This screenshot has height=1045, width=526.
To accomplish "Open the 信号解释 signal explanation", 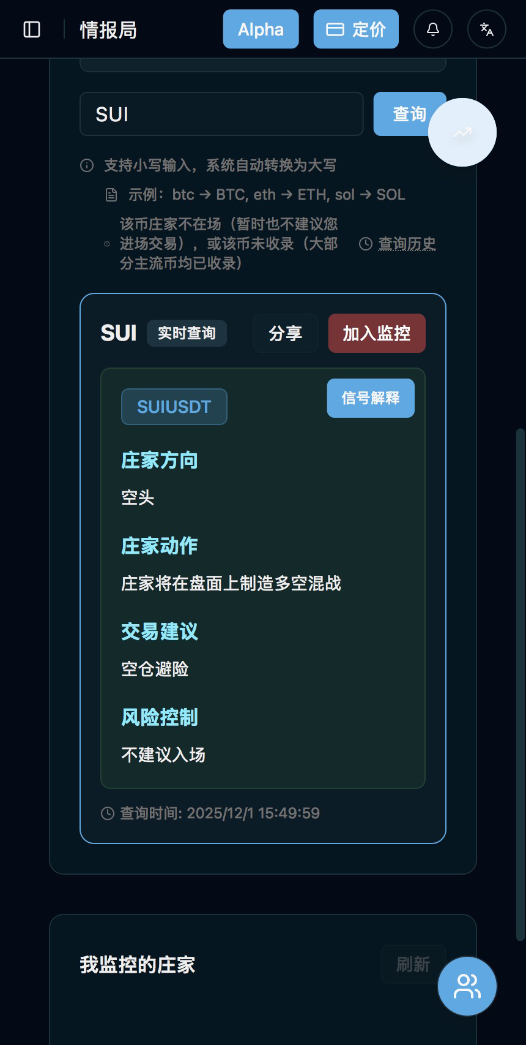I will click(x=371, y=398).
